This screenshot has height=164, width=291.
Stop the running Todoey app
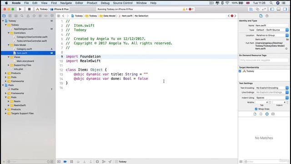tap(29, 9)
